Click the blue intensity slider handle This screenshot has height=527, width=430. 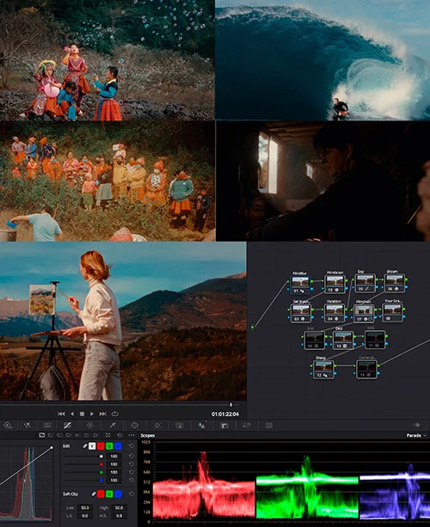coord(101,481)
